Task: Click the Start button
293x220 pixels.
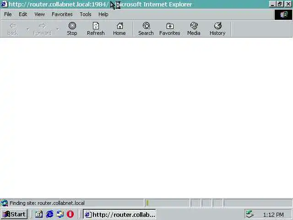Action: pyautogui.click(x=14, y=214)
